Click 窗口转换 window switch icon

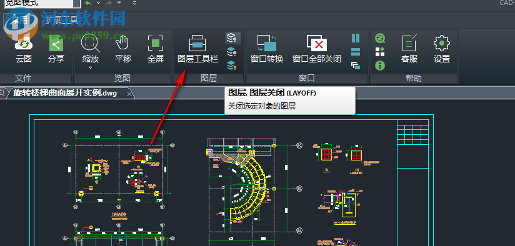[267, 49]
